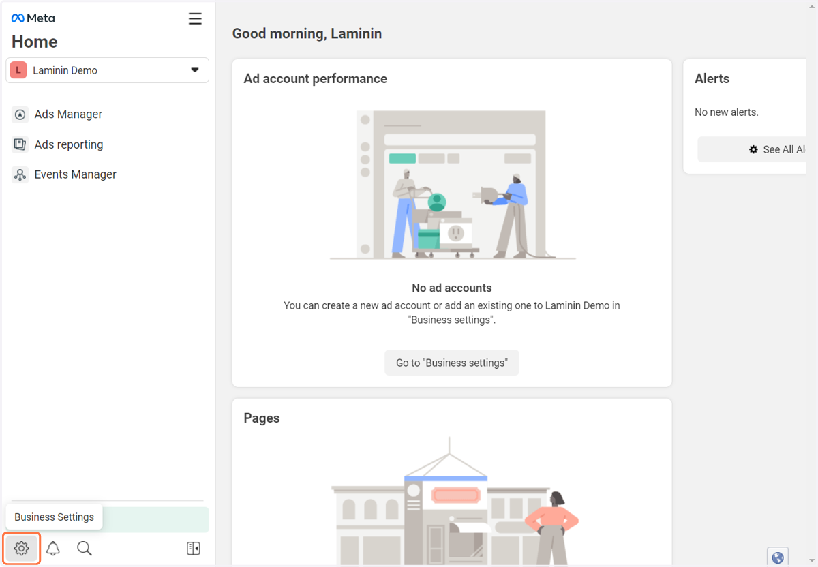Image resolution: width=818 pixels, height=567 pixels.
Task: Click the Alerts card heading
Action: [712, 78]
